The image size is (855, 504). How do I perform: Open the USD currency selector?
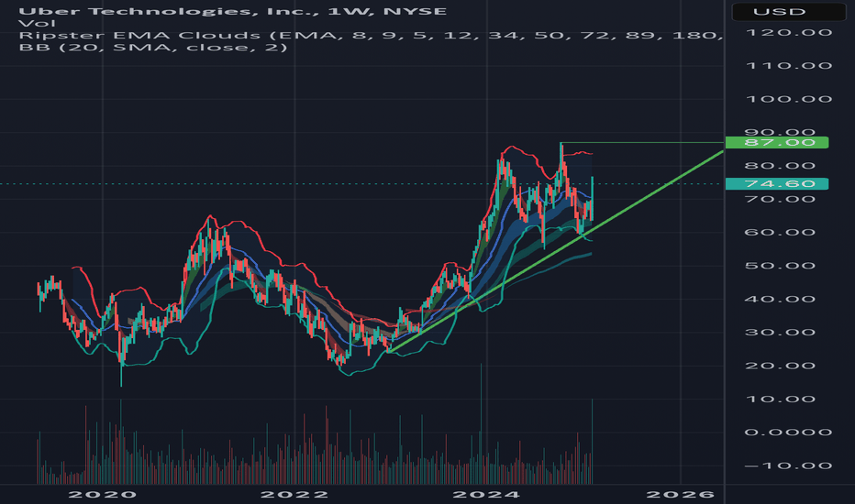(788, 11)
